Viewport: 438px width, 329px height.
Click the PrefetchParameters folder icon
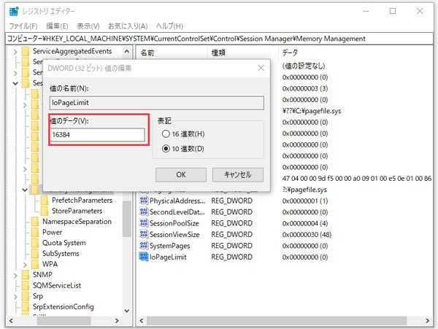(45, 201)
